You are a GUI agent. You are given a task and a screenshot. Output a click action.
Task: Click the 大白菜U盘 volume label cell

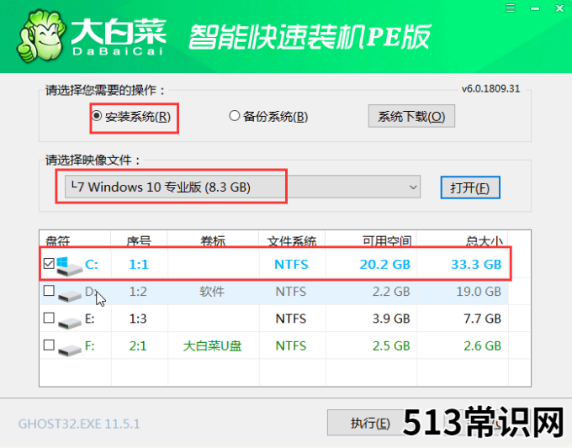(212, 346)
